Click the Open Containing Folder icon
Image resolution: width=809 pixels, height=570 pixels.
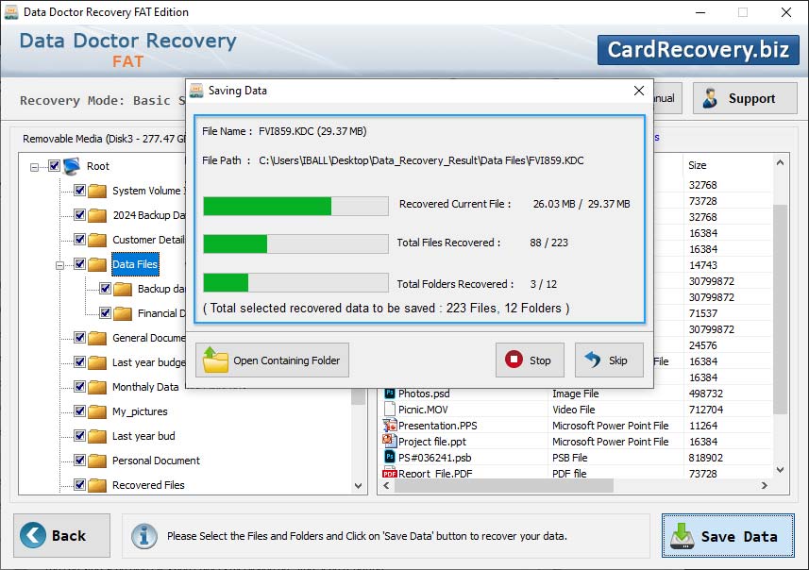pyautogui.click(x=215, y=360)
